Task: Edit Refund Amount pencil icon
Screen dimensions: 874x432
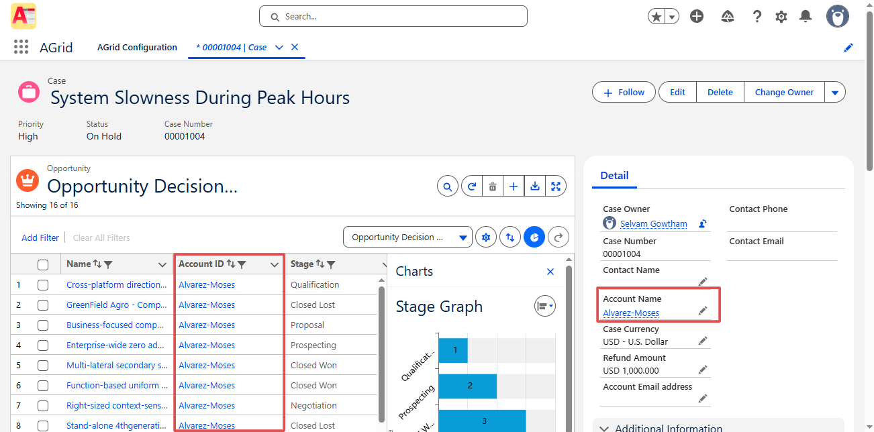Action: (703, 370)
